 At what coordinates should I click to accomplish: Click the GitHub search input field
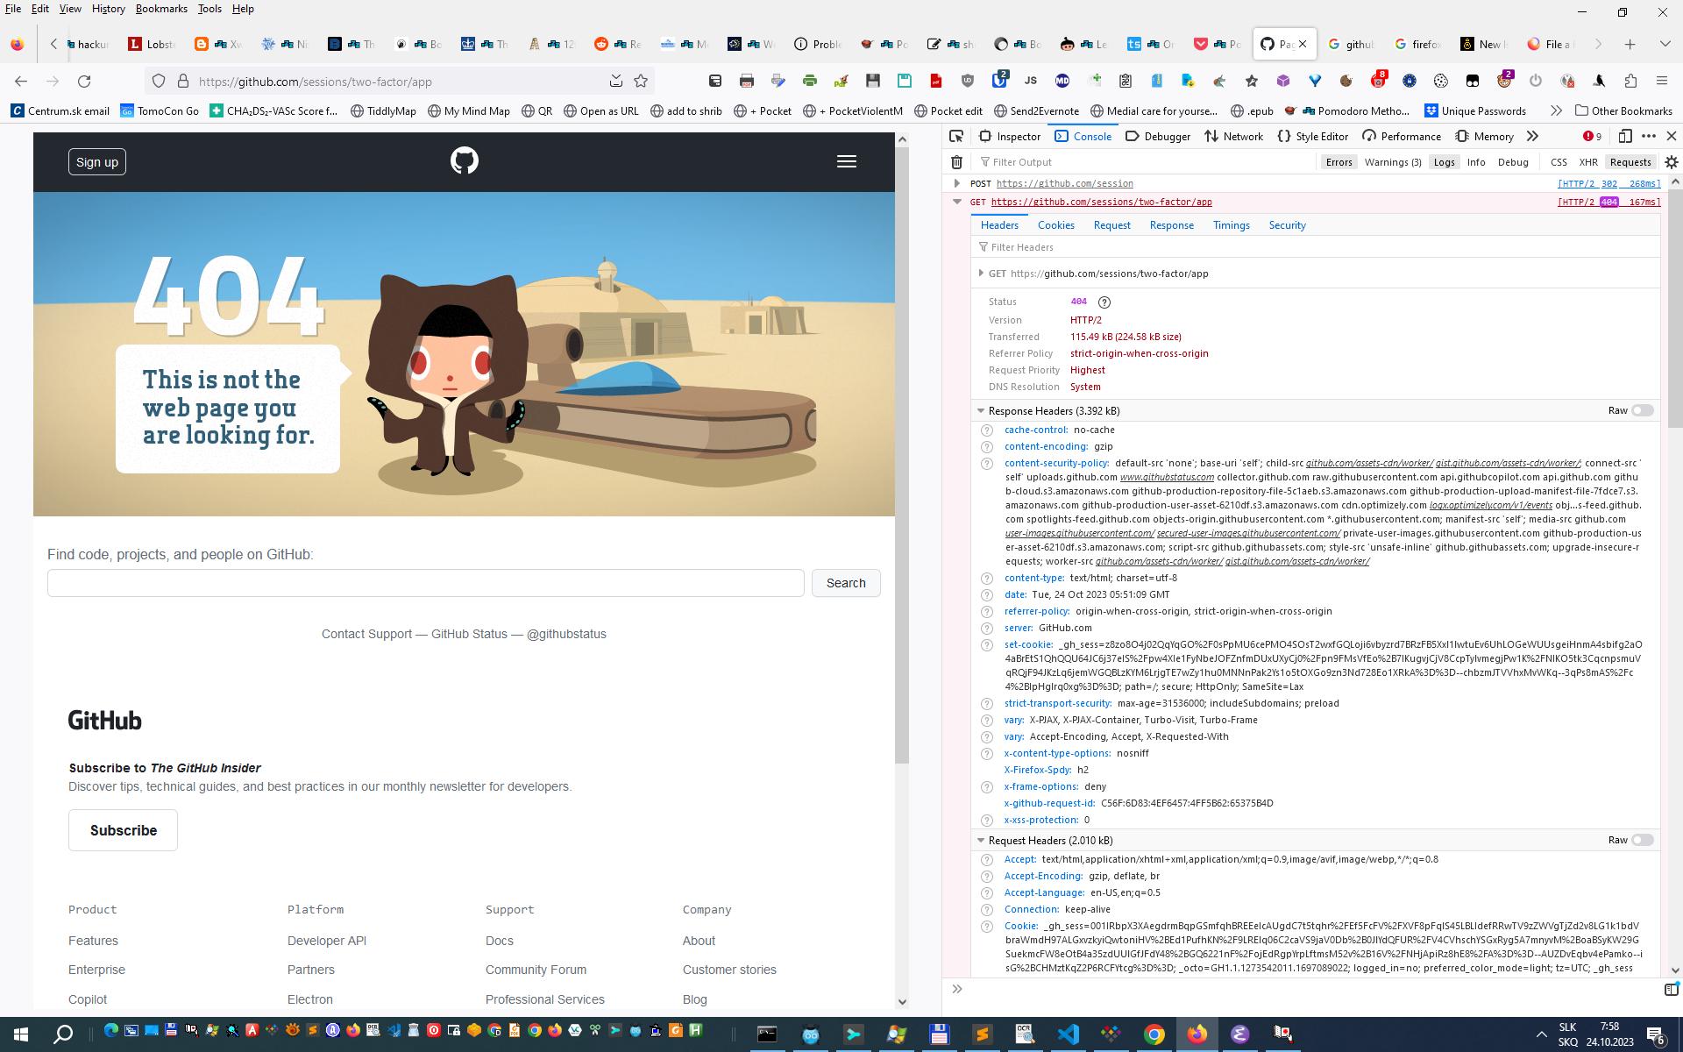[x=425, y=583]
